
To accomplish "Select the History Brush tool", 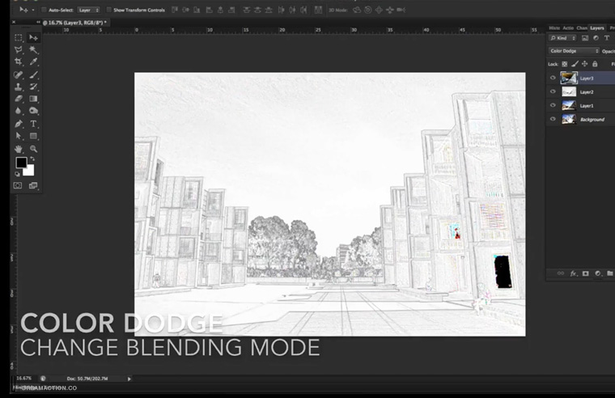I will [33, 87].
